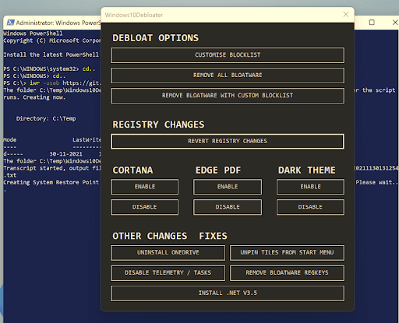399x323 pixels.
Task: Enable Edge PDF
Action: (x=228, y=187)
